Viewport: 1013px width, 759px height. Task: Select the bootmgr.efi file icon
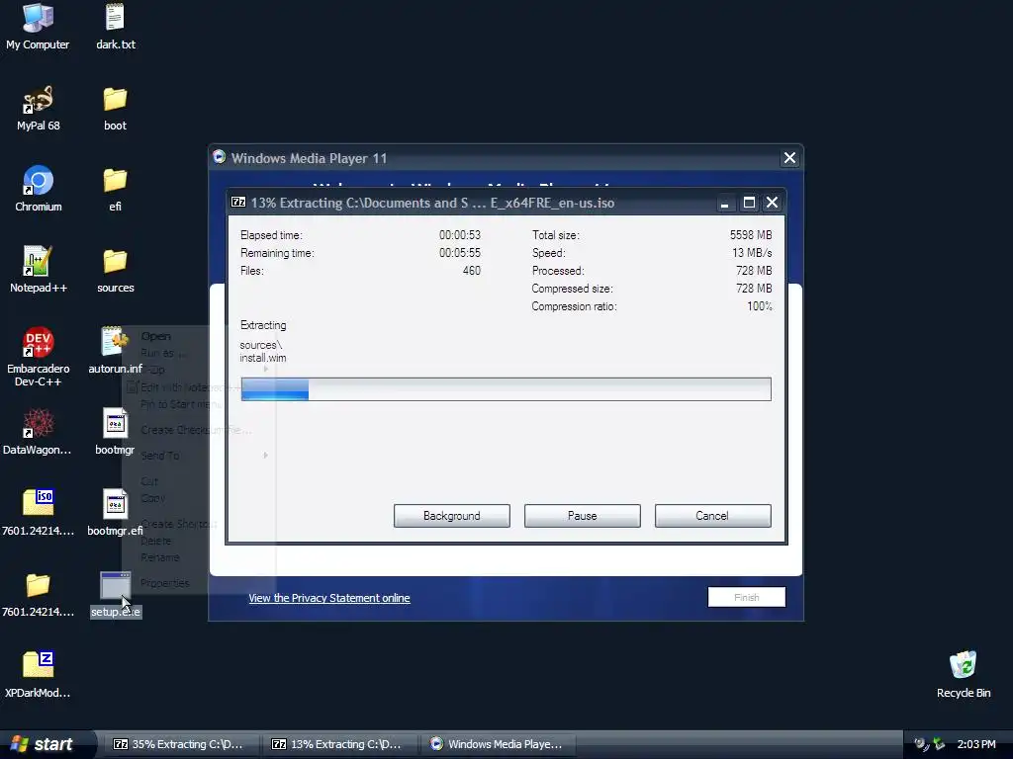point(115,513)
